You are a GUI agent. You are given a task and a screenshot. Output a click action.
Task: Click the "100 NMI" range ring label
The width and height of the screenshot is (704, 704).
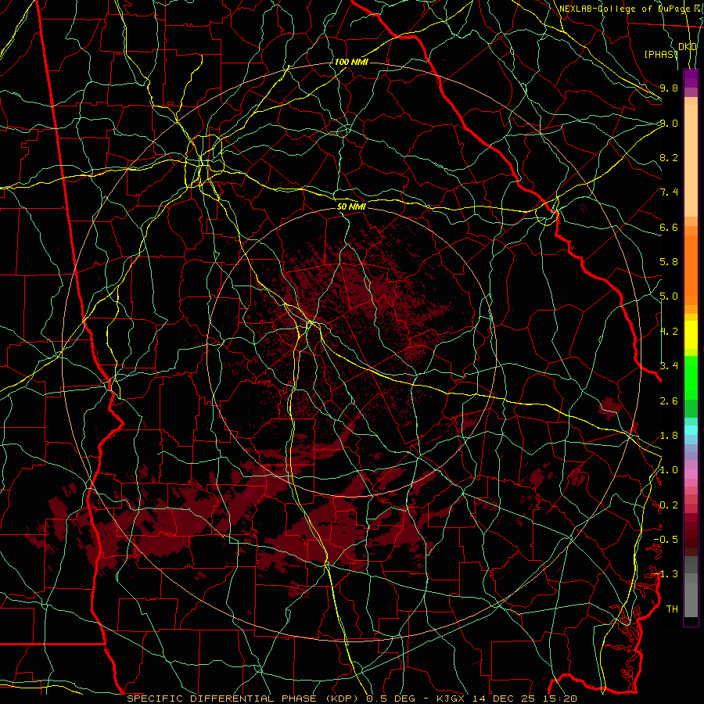point(351,62)
